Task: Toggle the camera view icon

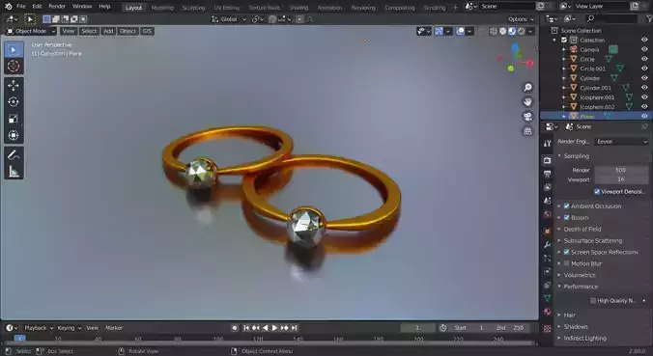Action: [527, 117]
